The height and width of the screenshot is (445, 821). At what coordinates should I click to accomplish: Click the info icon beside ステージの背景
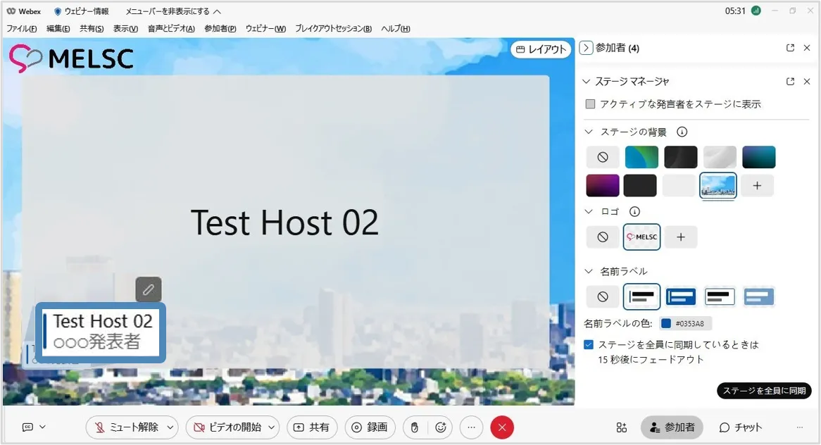(682, 132)
